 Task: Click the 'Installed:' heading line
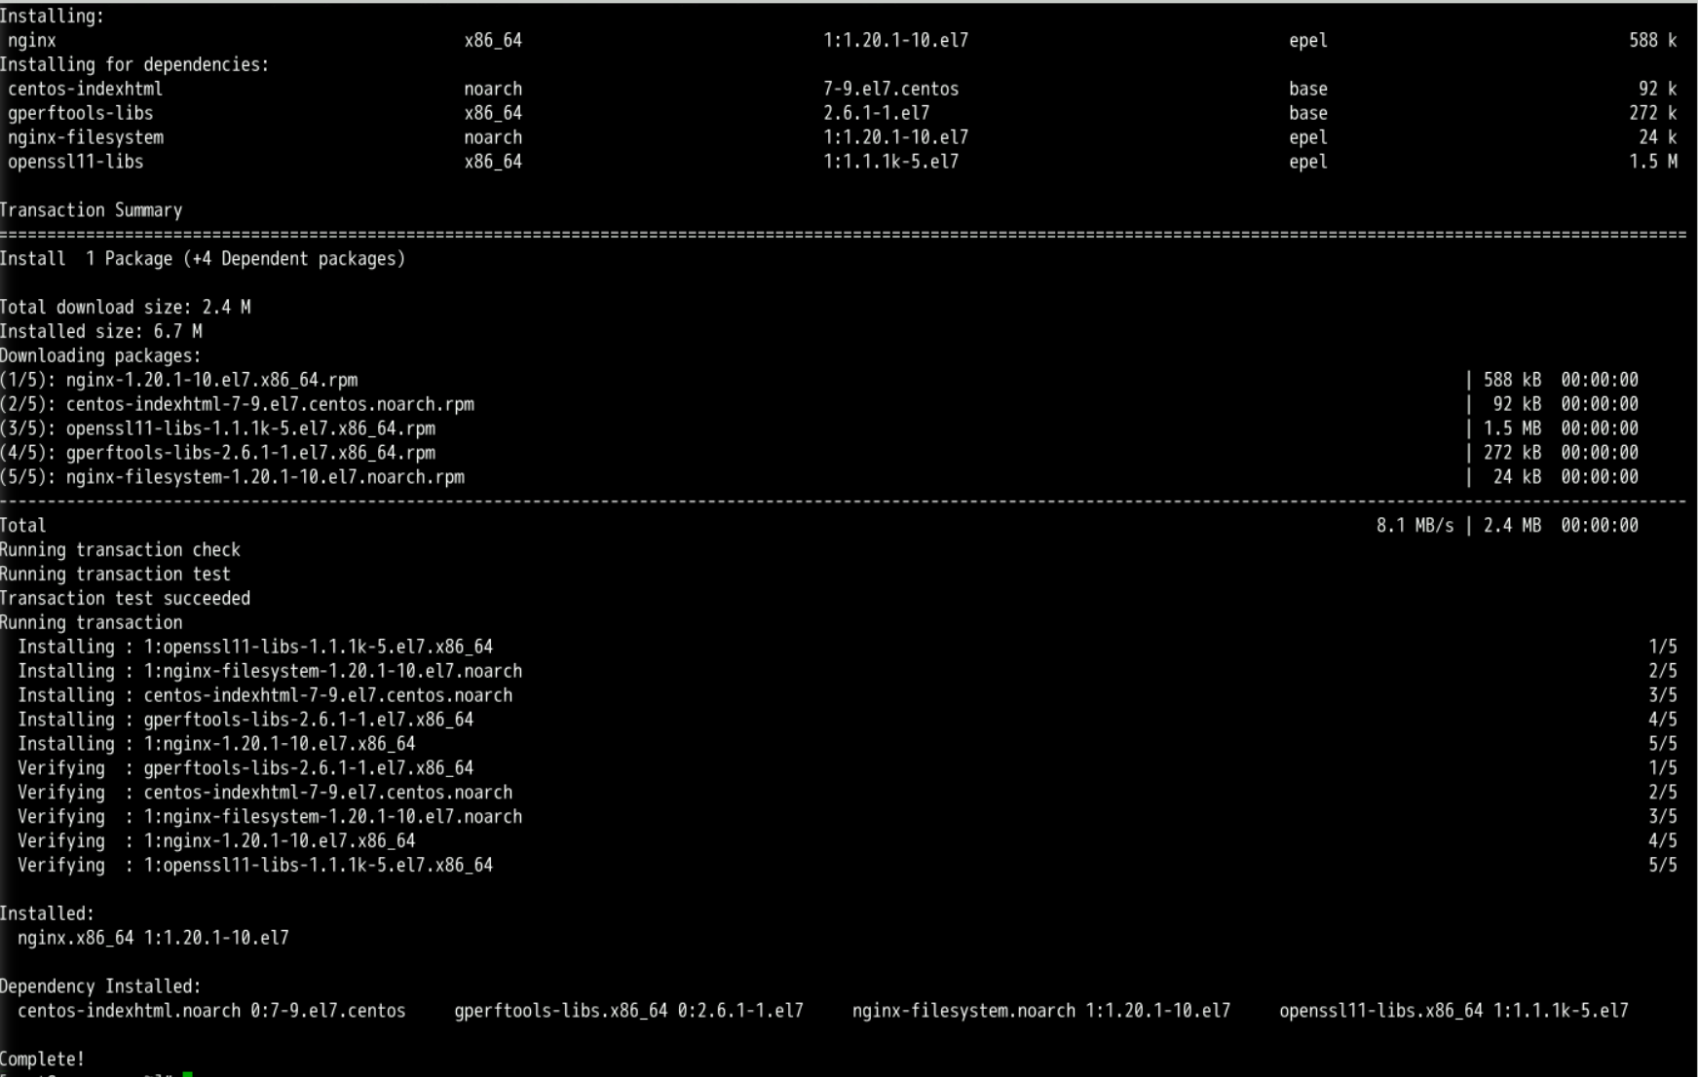click(x=47, y=913)
